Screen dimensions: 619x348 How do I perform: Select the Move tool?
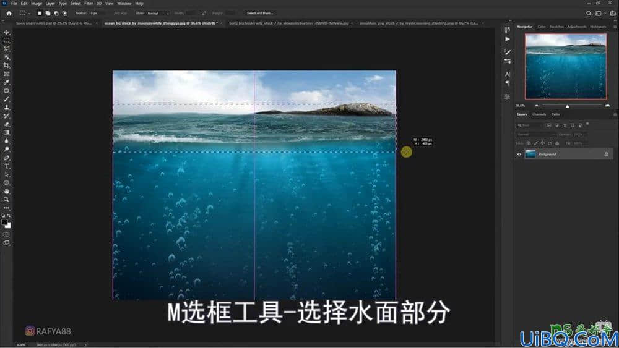click(x=6, y=32)
